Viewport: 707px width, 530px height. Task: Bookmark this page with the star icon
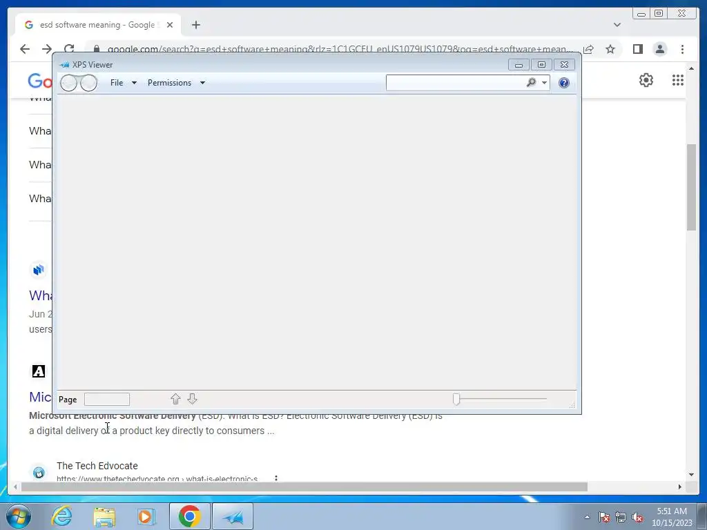[610, 49]
